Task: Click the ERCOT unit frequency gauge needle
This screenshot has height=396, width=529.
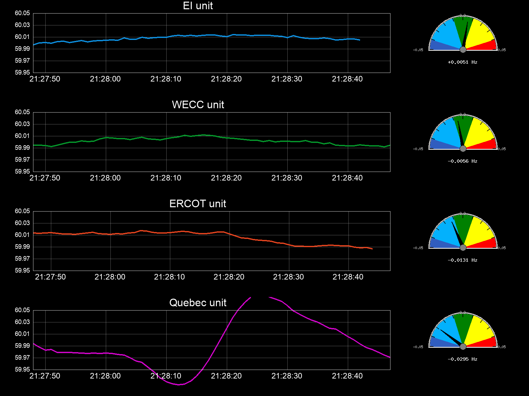Action: 457,234
